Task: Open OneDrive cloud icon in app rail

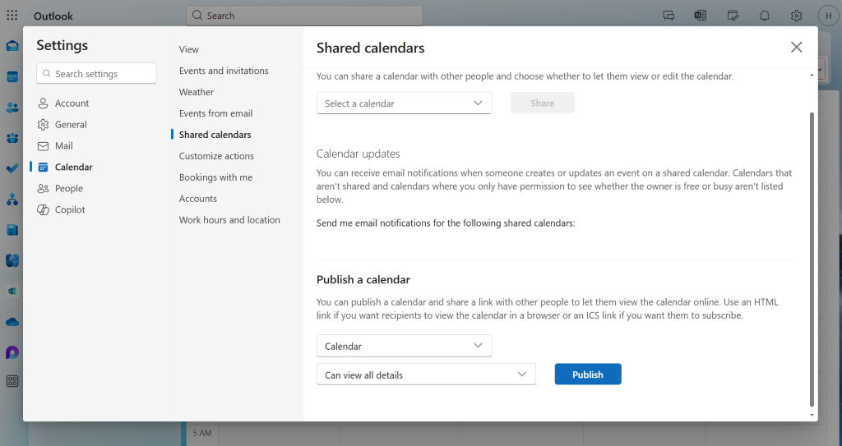Action: (x=12, y=322)
